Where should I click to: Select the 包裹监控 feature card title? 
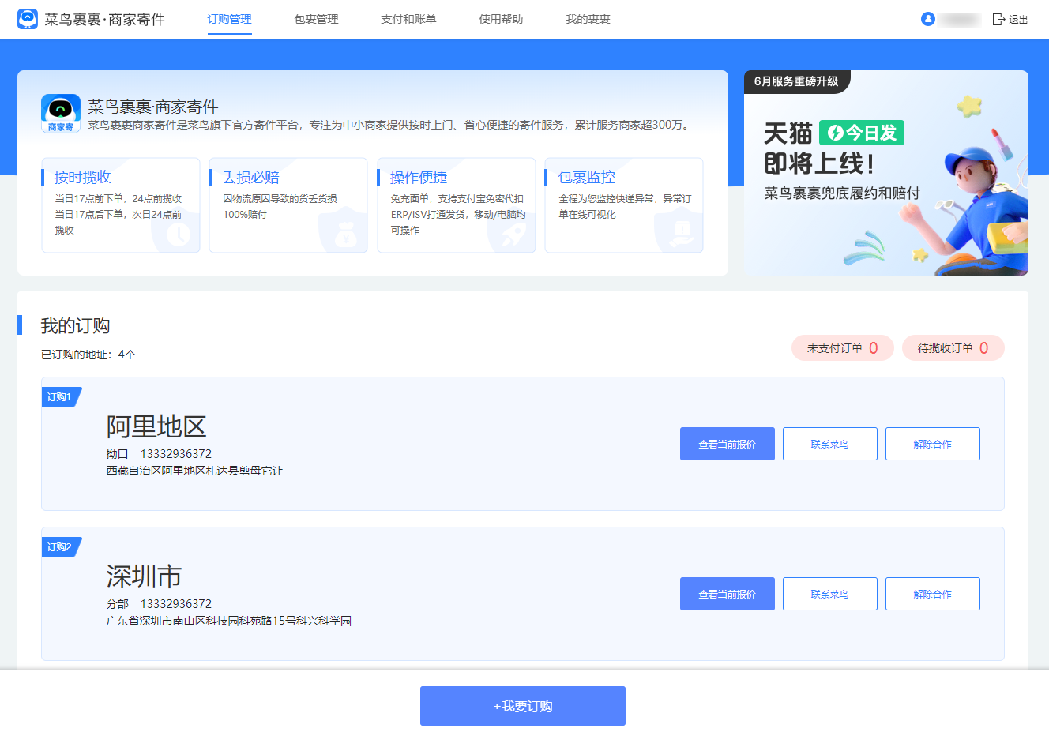coord(586,177)
